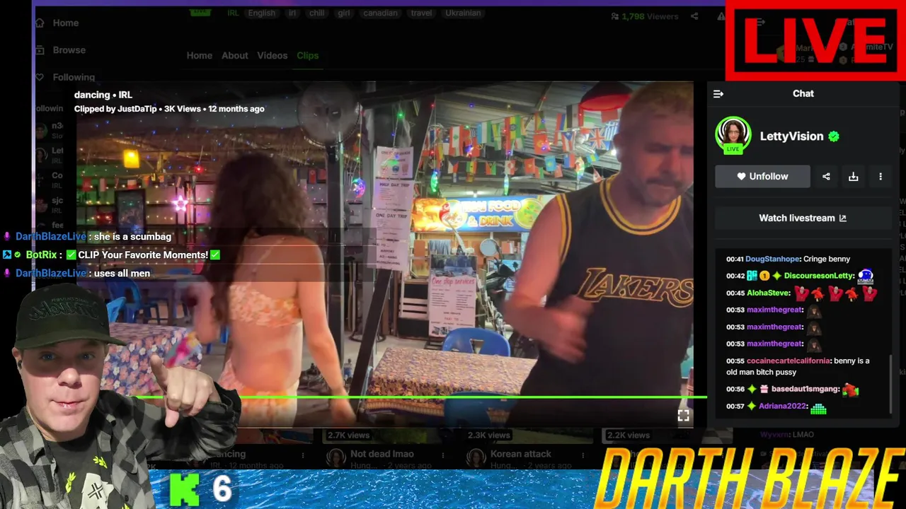Click the English tag
906x509 pixels.
click(261, 13)
